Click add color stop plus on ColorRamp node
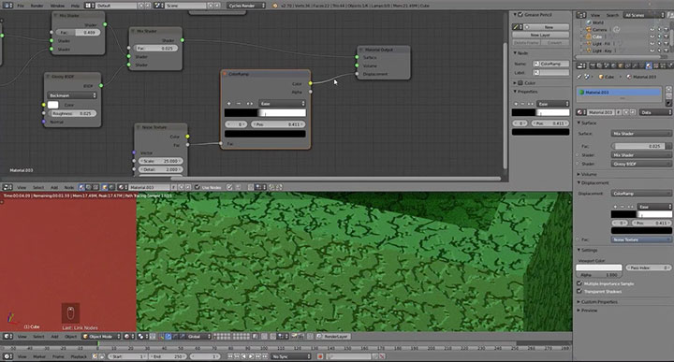The width and height of the screenshot is (674, 362). click(x=228, y=104)
